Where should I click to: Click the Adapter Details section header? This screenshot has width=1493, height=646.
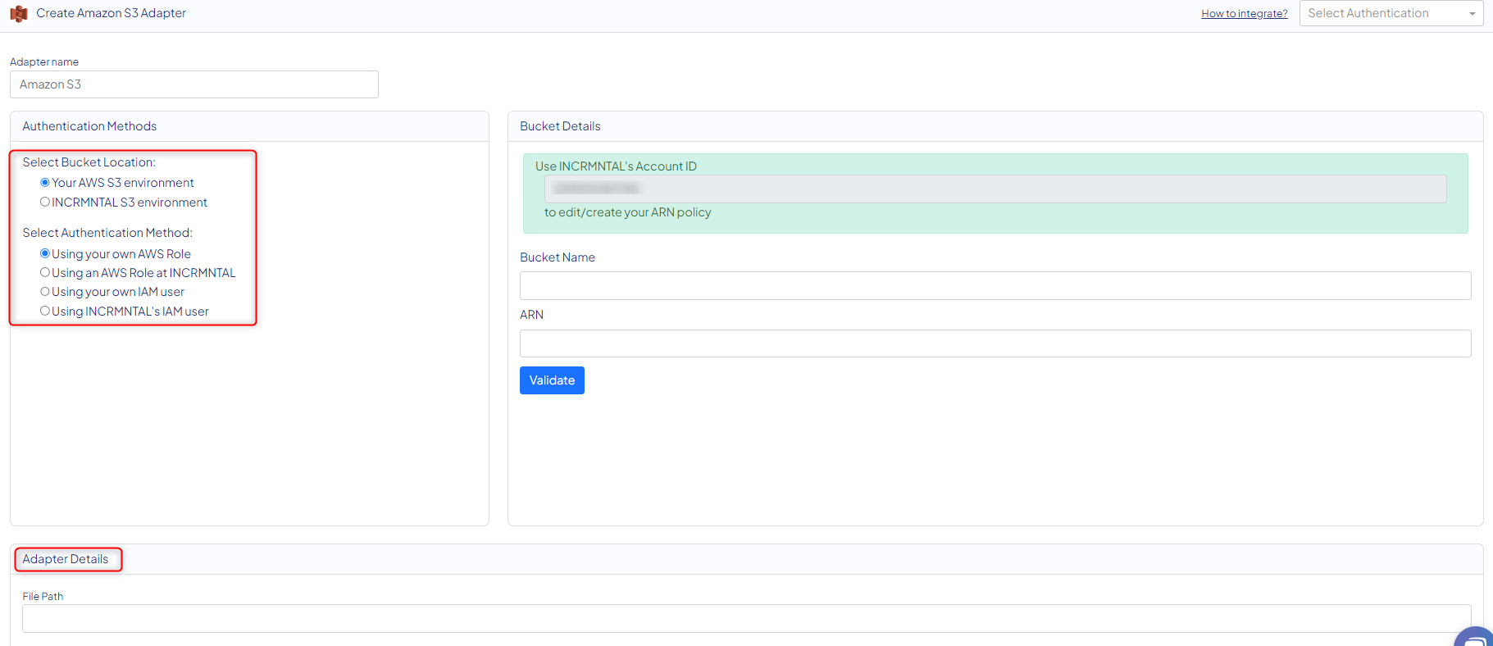point(66,559)
